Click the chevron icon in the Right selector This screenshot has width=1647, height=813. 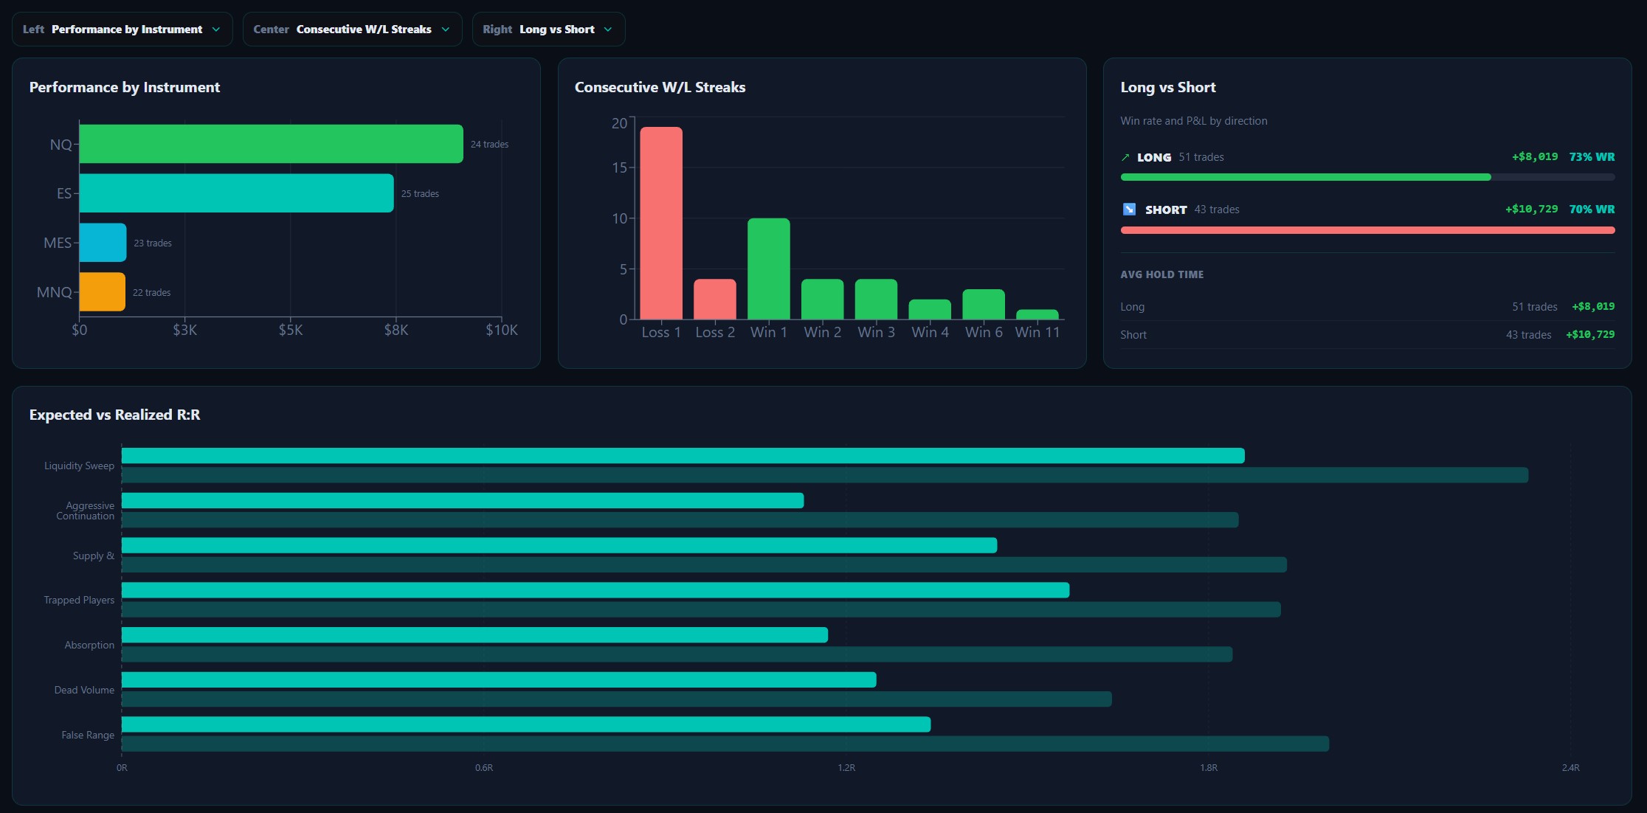608,30
